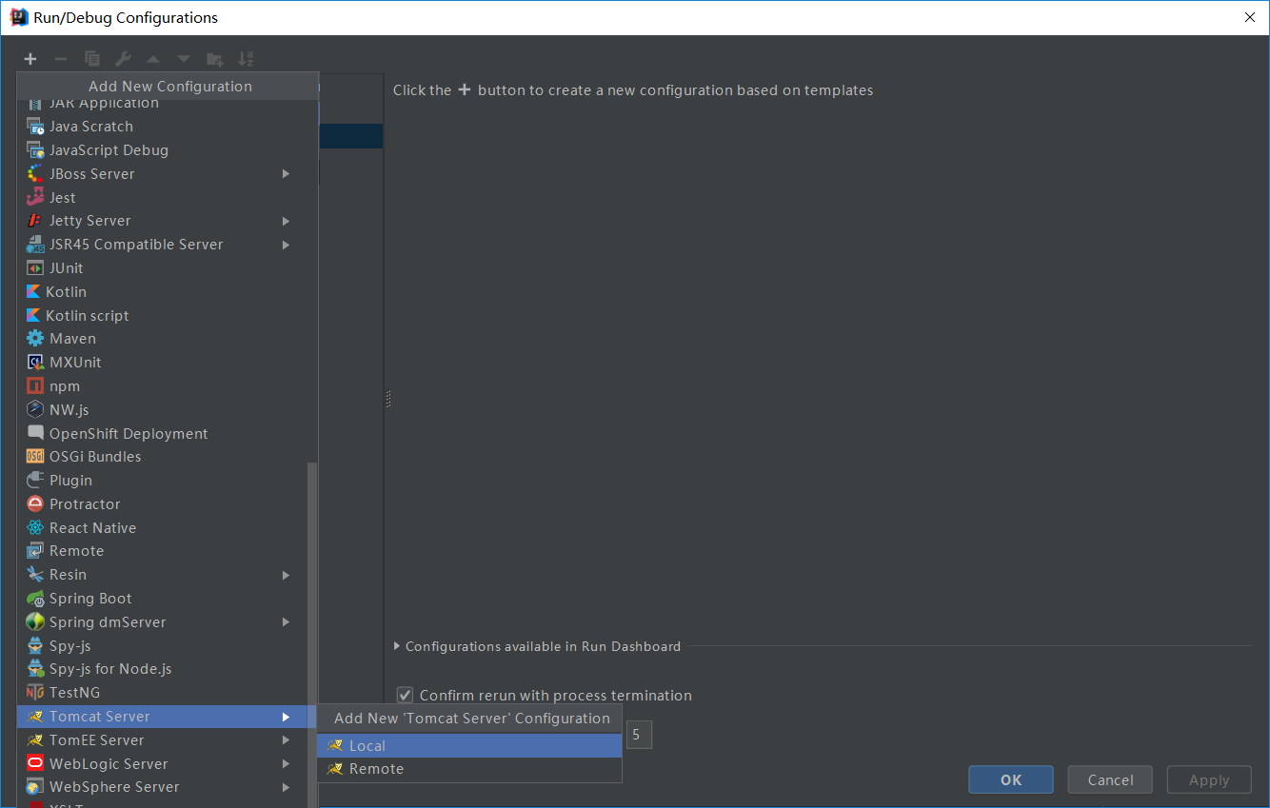Select Spy-js for Node.js entry
This screenshot has width=1270, height=808.
(168, 669)
